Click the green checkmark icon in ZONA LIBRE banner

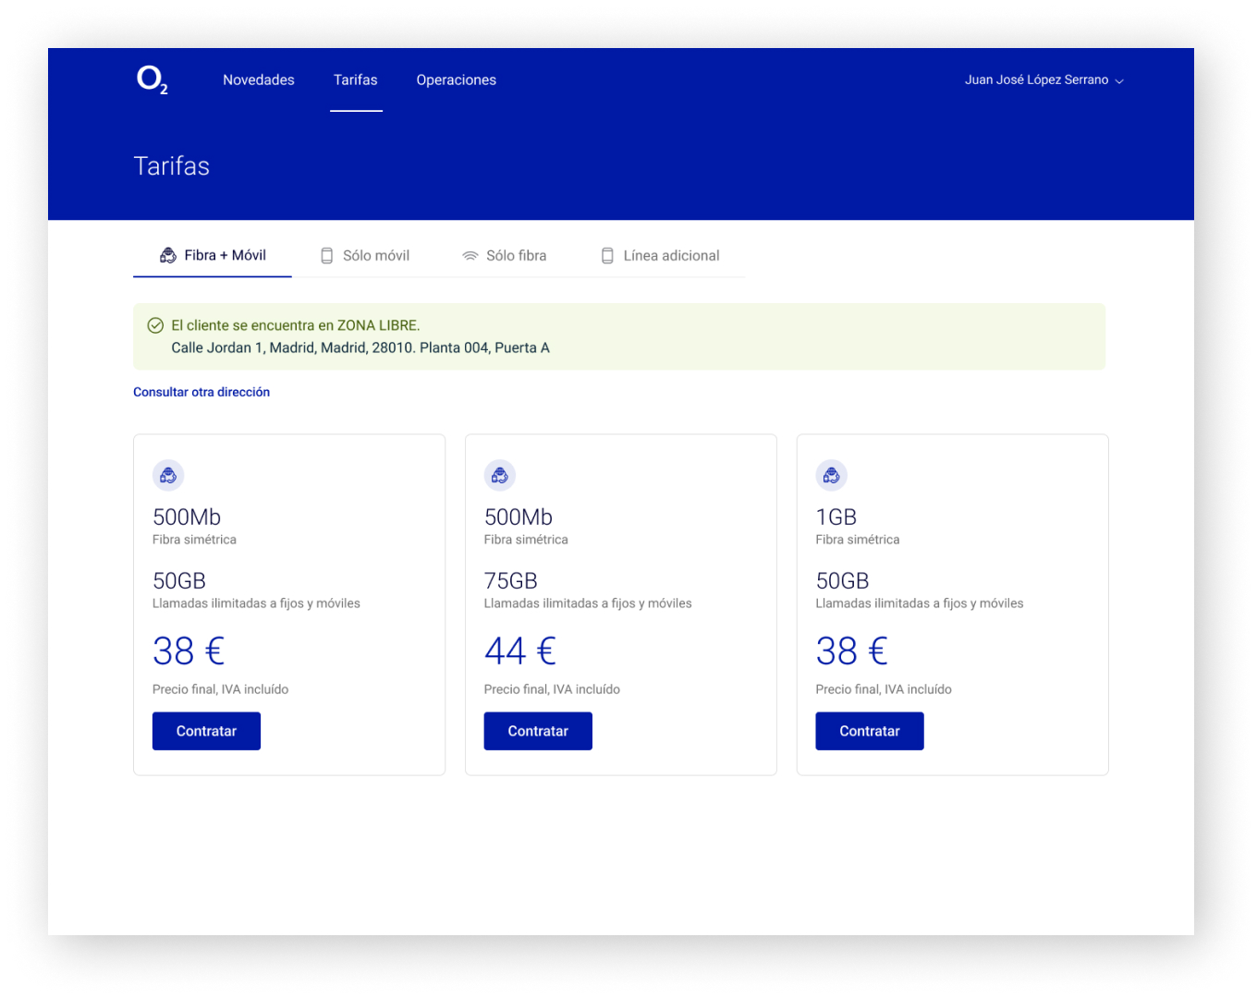(x=156, y=325)
